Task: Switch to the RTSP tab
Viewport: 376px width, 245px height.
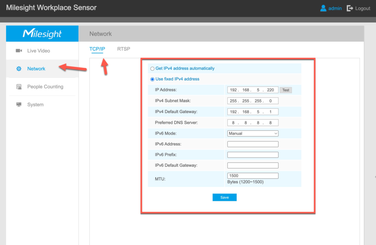Action: coord(123,49)
